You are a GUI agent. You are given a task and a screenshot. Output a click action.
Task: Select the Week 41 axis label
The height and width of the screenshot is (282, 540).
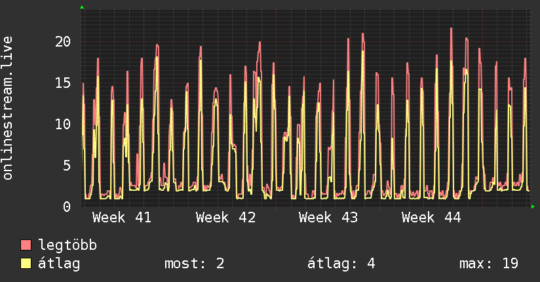[122, 218]
